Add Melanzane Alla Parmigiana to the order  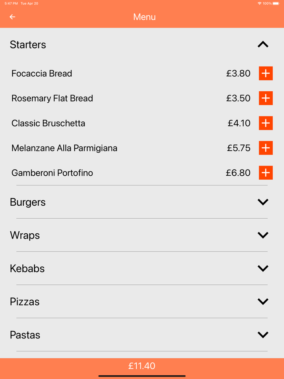266,148
